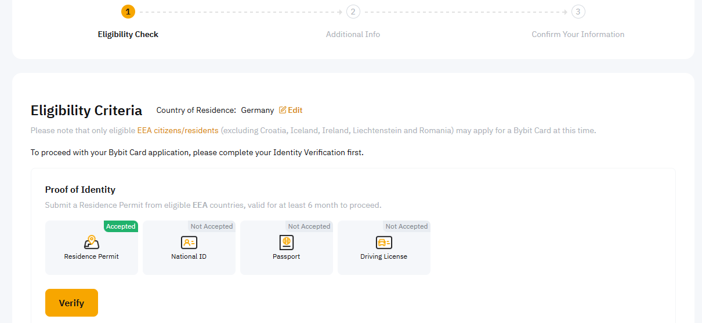Image resolution: width=702 pixels, height=323 pixels.
Task: Edit the Country of Residence
Action: [291, 110]
